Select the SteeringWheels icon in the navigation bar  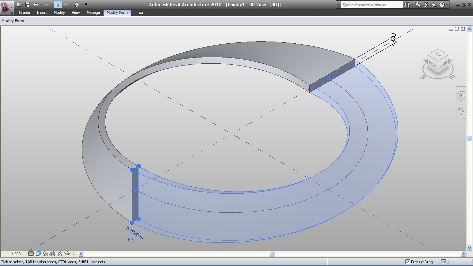461,96
